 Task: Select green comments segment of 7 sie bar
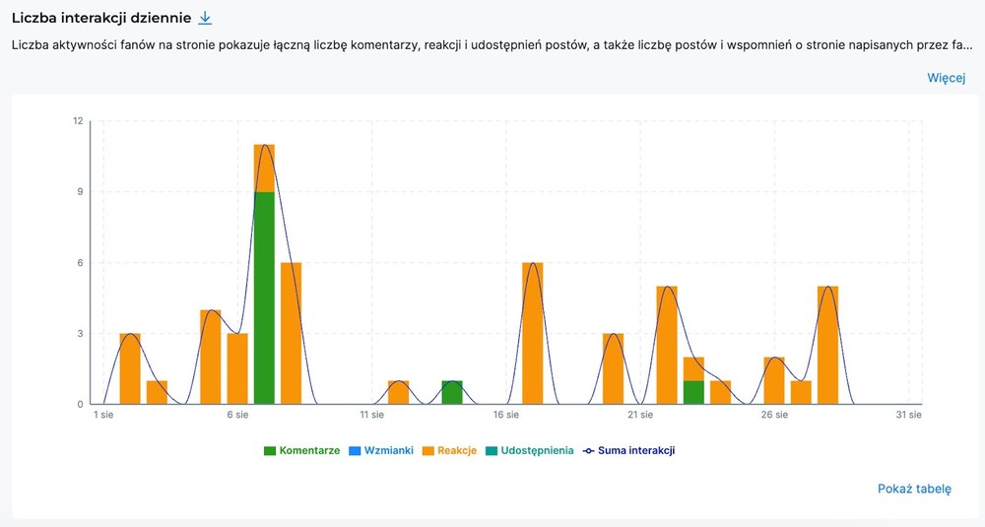pyautogui.click(x=264, y=296)
